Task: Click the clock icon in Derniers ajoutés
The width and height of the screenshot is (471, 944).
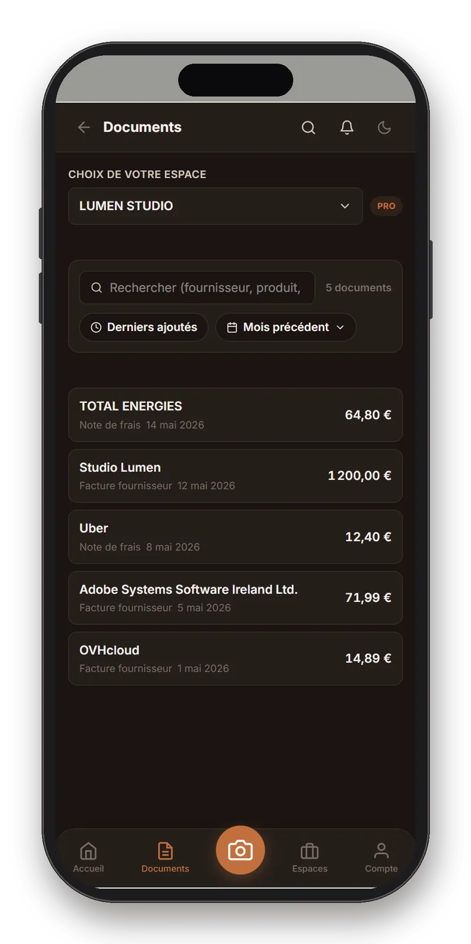Action: [96, 327]
